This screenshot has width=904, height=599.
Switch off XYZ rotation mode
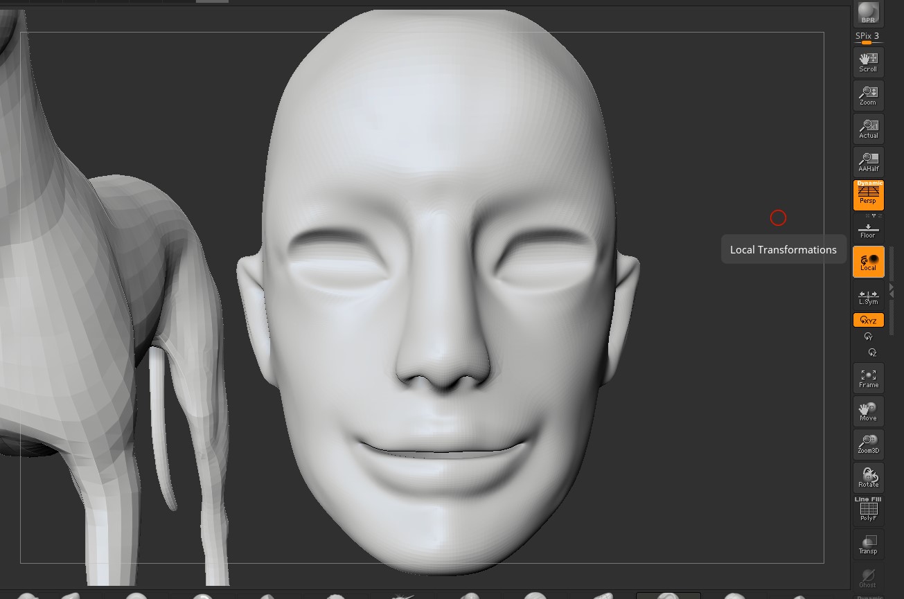pyautogui.click(x=868, y=320)
